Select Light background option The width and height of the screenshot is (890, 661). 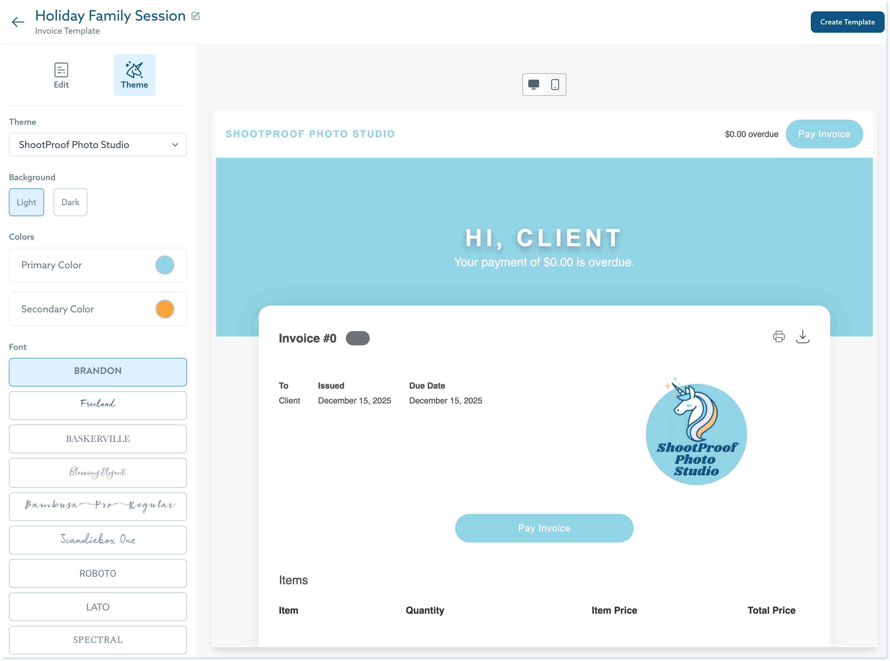pos(26,202)
